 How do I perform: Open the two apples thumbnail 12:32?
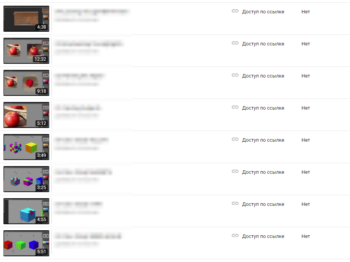pos(26,51)
